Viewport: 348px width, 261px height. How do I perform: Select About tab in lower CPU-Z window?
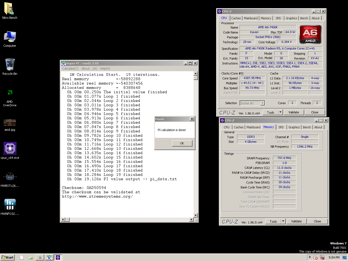pos(318,127)
